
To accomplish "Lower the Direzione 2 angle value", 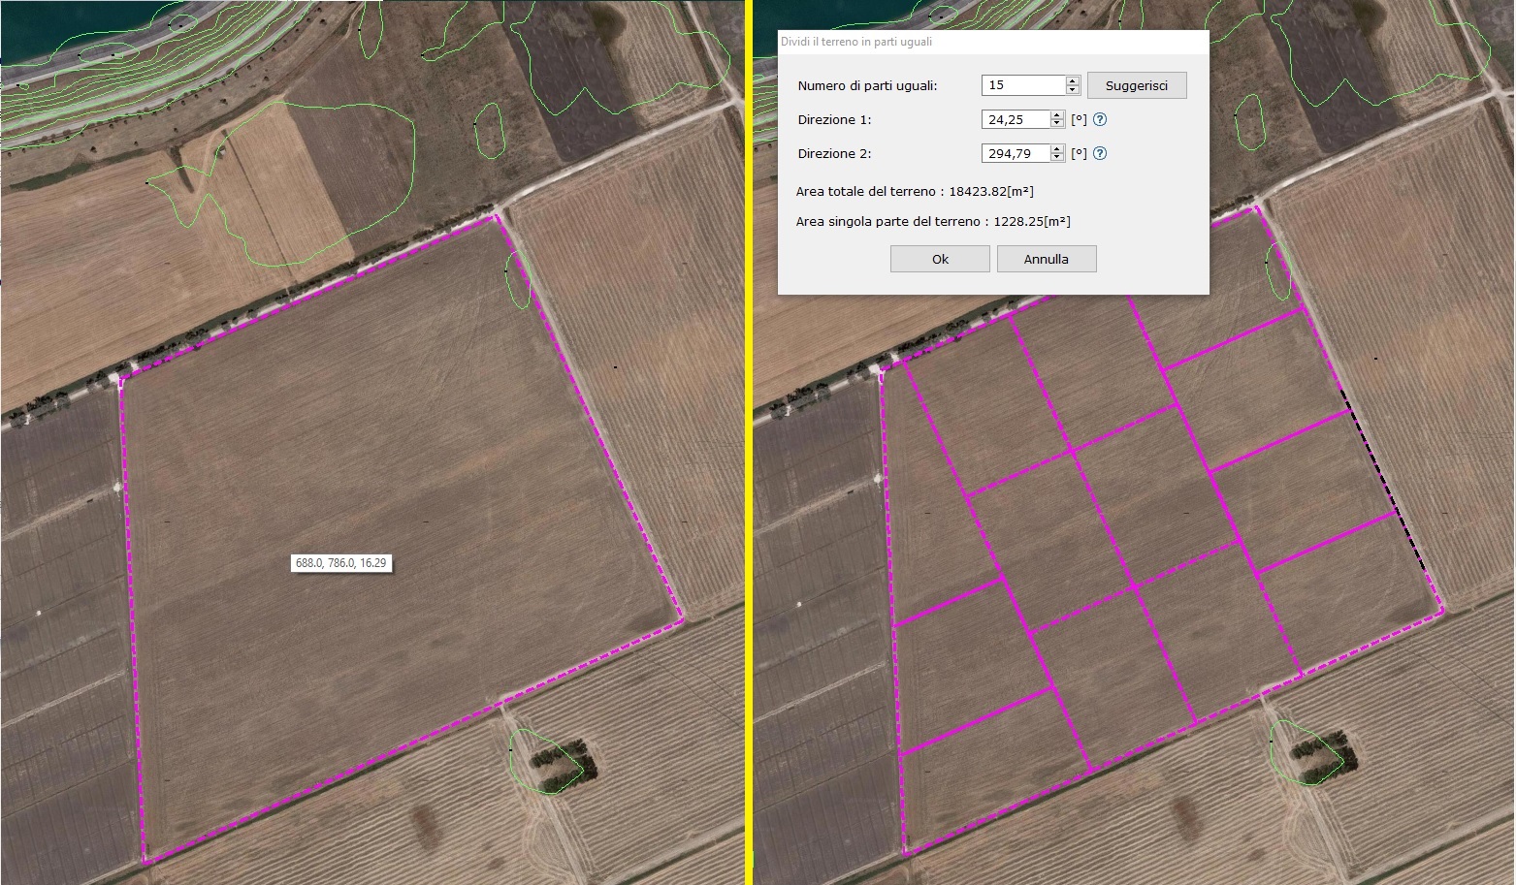I will pos(1057,158).
